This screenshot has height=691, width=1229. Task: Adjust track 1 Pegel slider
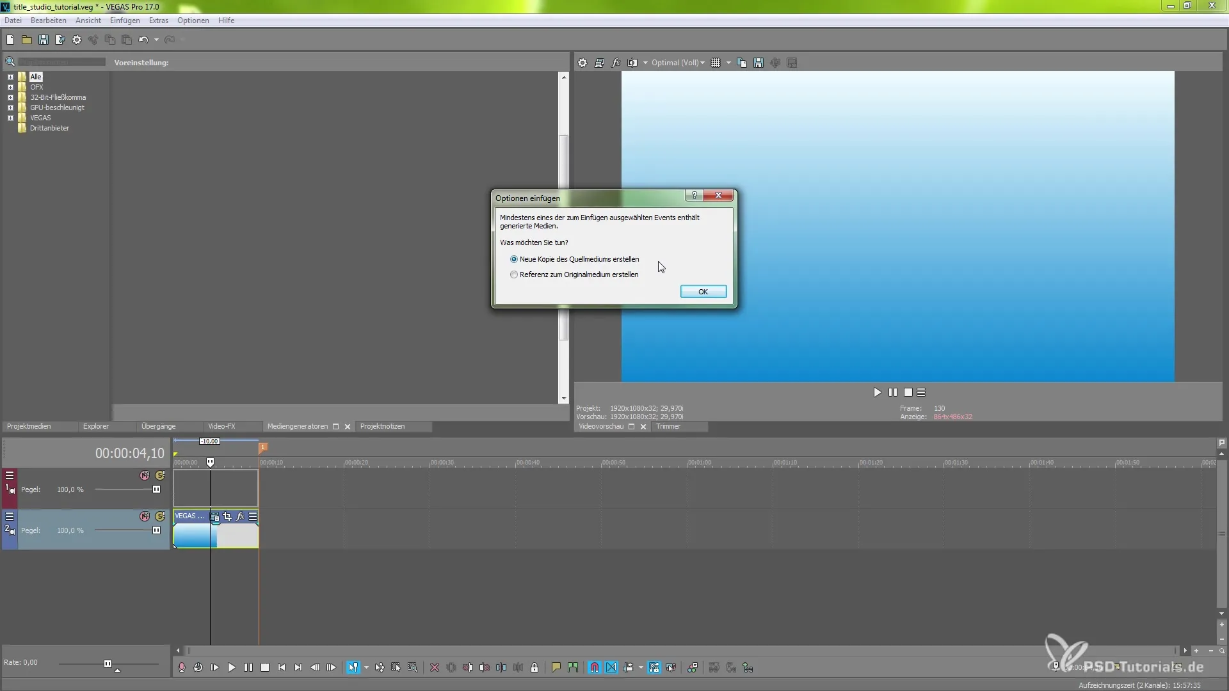coord(156,489)
